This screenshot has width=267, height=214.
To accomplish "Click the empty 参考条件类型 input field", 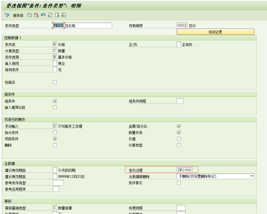I will tap(58, 183).
